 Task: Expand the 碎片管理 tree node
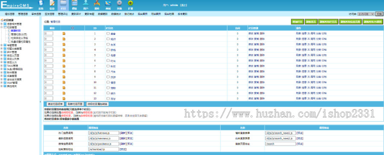click(x=2, y=52)
